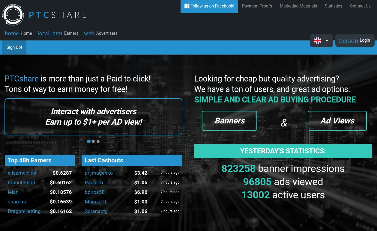Click the $0.60162 earnings value
Viewport: 377px width, 231px height.
61,182
